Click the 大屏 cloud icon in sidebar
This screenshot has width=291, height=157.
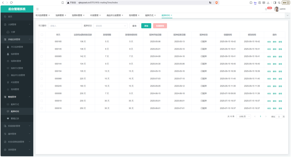[x=8, y=32]
